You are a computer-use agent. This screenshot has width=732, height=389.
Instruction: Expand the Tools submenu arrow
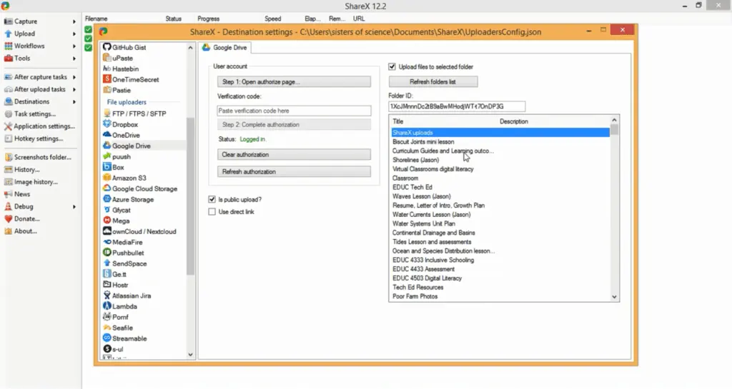click(x=74, y=59)
